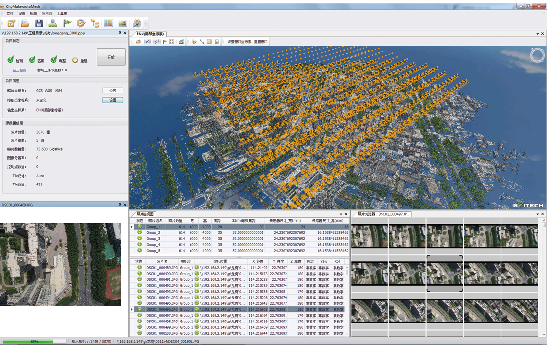549x345 pixels.
Task: Open the 工具集 menu
Action: coord(62,13)
